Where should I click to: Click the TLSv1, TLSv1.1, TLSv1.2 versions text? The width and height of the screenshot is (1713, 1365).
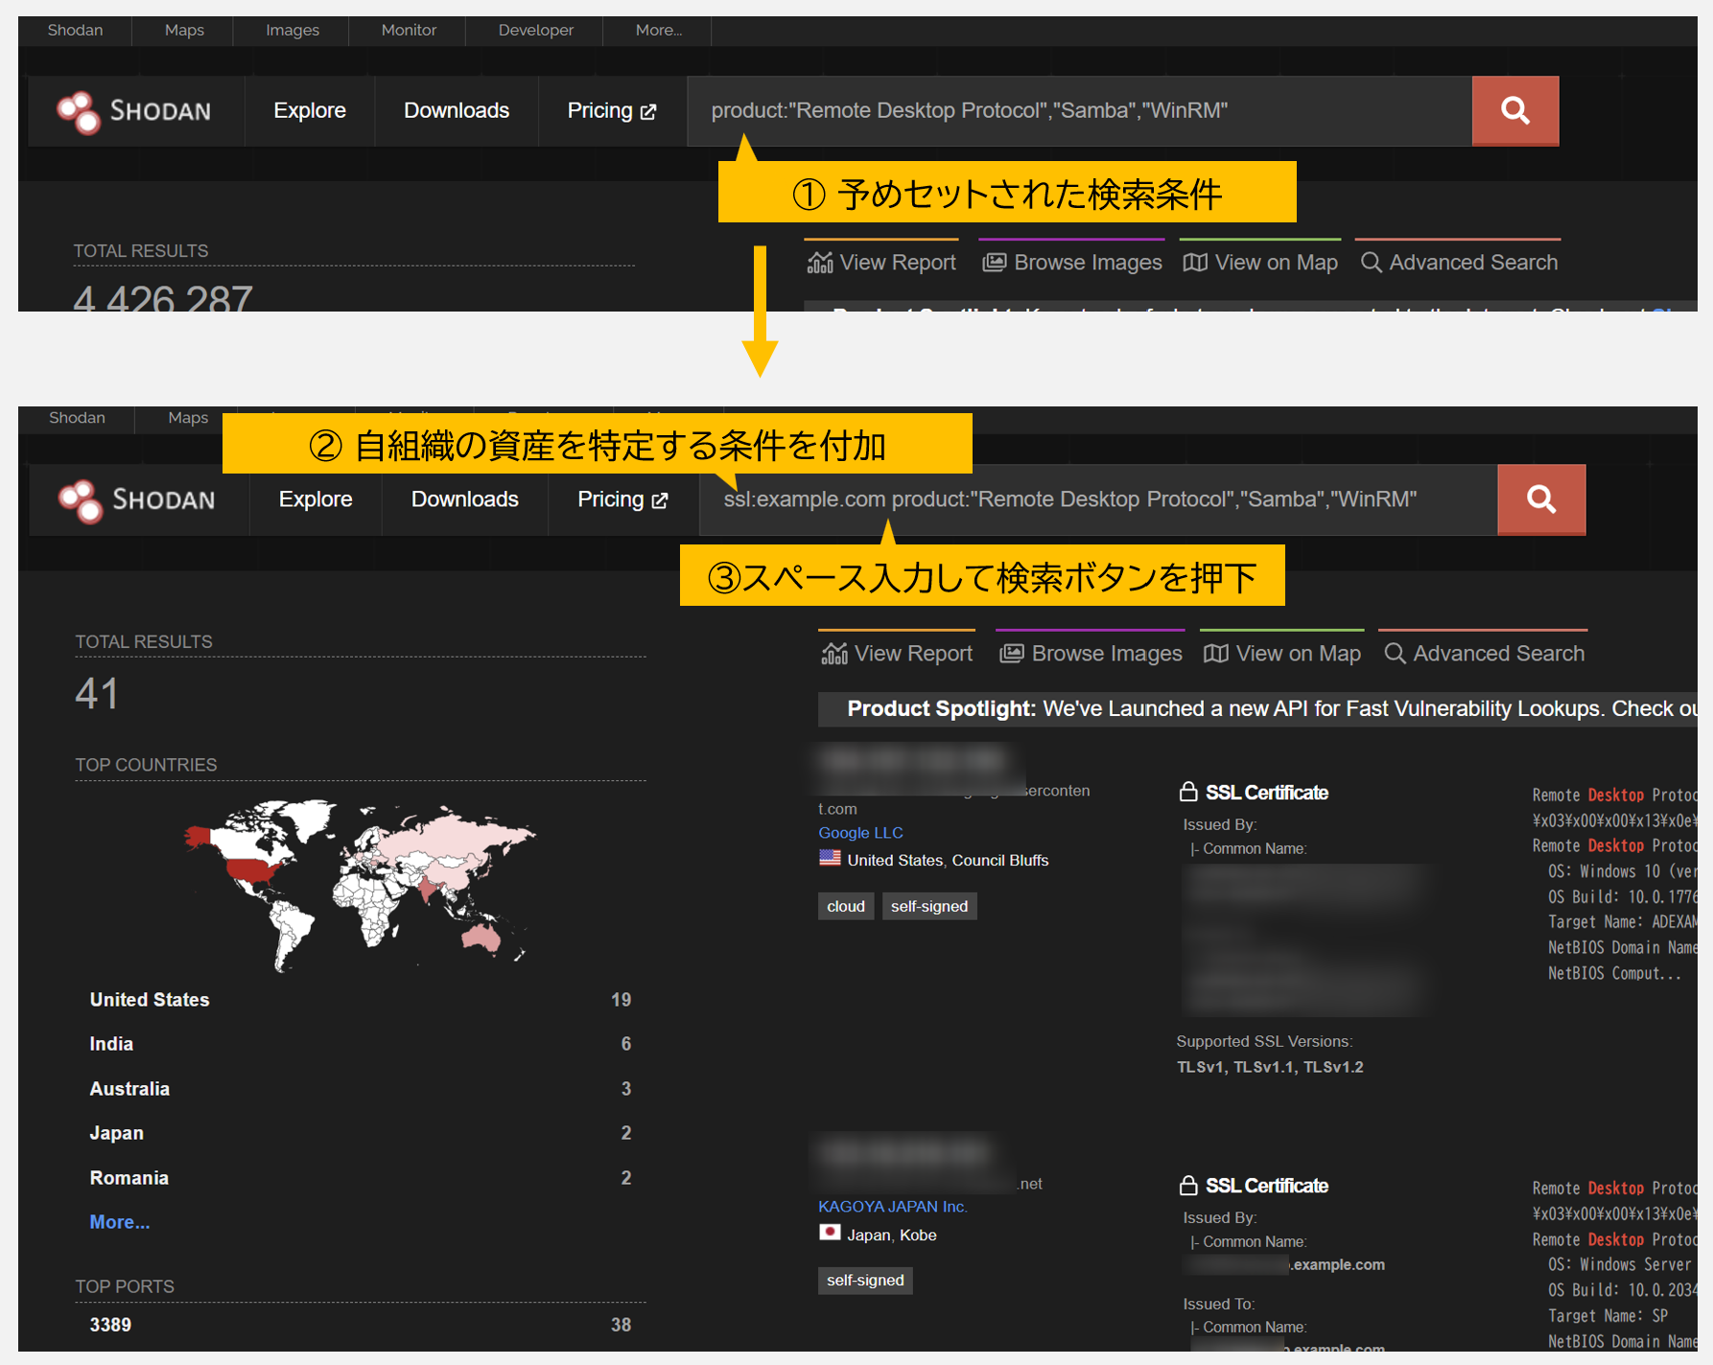coord(1270,1067)
